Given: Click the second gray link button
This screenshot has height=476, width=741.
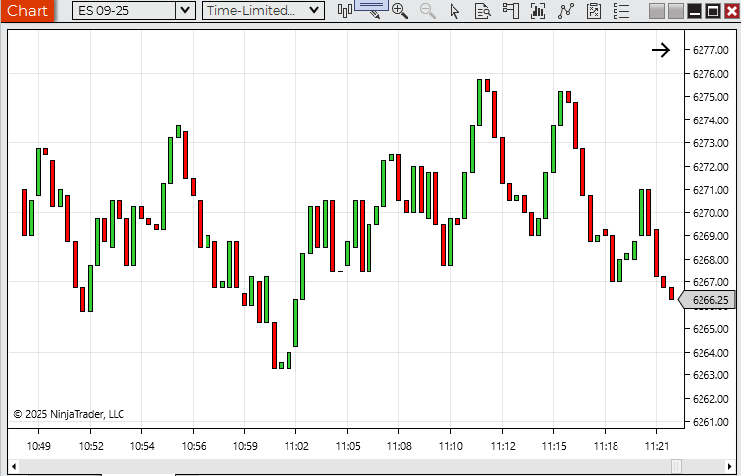Looking at the screenshot, I should pos(676,11).
